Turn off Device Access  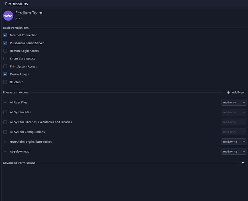[x=5, y=74]
